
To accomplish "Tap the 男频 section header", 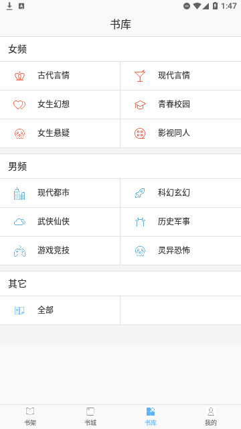I will [17, 166].
